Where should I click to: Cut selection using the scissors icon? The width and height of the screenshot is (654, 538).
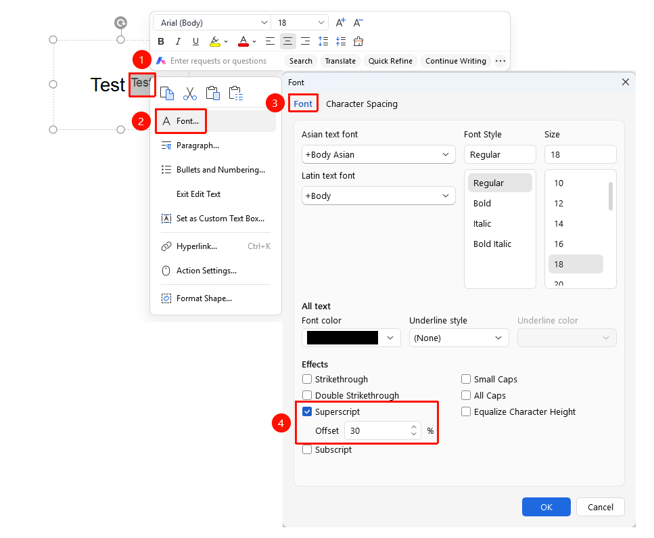[x=190, y=93]
